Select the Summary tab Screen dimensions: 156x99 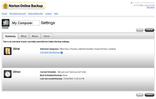point(10,36)
